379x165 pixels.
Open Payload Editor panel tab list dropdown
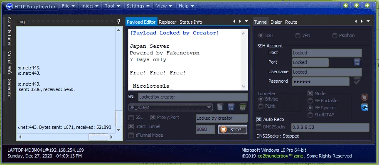[x=246, y=21]
